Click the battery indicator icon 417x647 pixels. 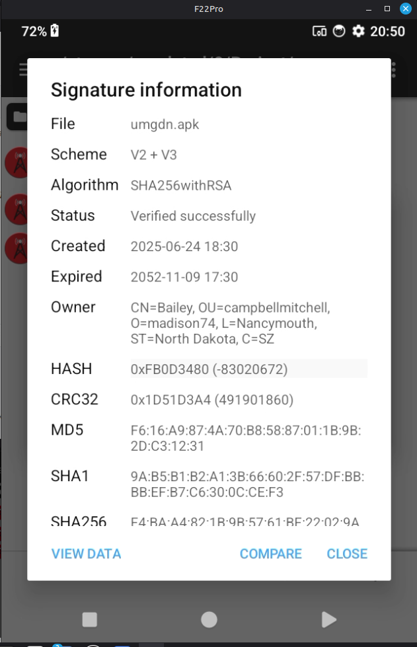pos(55,31)
